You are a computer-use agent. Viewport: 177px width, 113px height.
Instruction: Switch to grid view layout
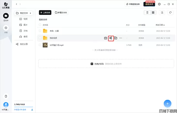(153, 13)
